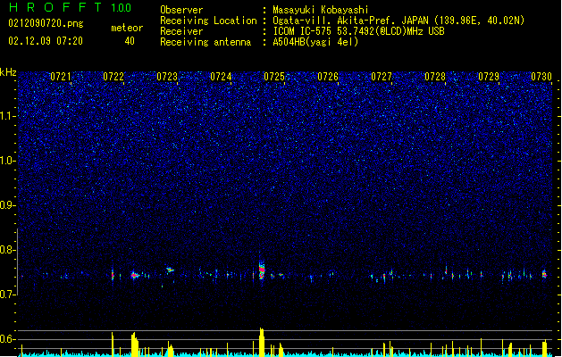This screenshot has width=562, height=357.
Task: Click the 0.7 kHz axis label
Action: [x=8, y=295]
